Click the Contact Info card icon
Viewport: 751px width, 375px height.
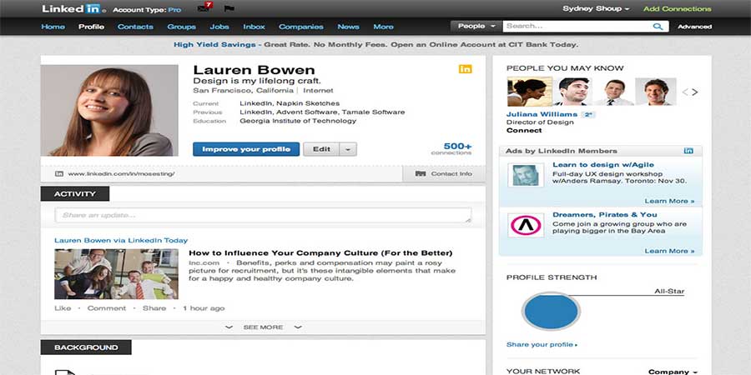[421, 173]
